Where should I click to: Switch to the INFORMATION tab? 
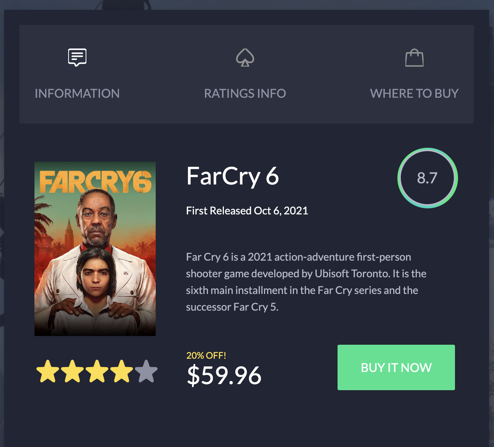[77, 93]
